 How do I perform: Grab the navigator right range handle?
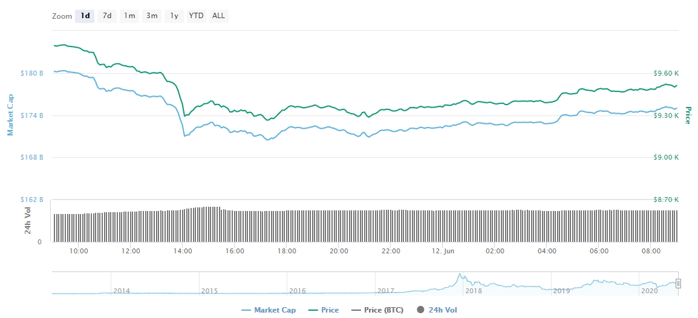679,284
